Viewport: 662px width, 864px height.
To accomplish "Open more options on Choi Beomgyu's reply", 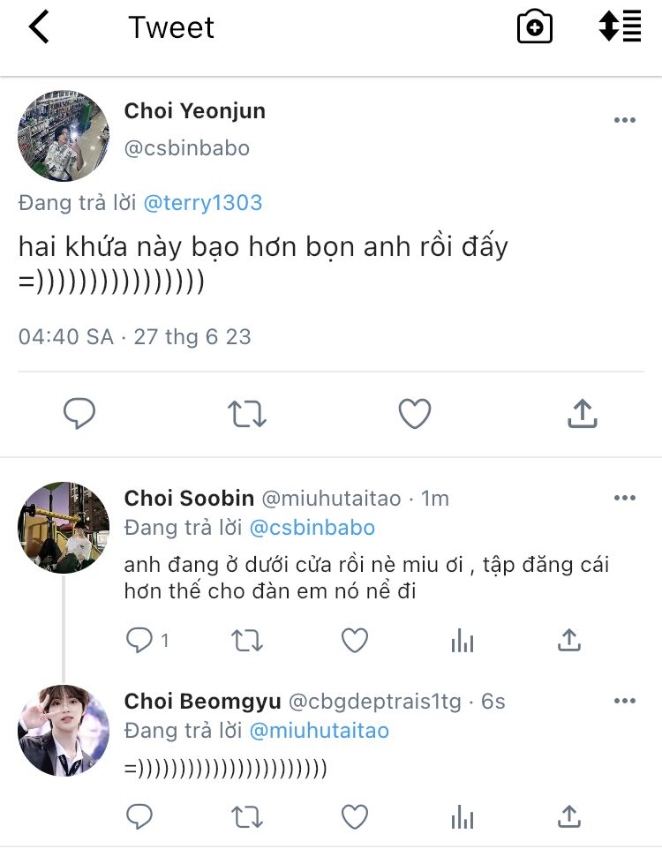I will click(x=624, y=702).
